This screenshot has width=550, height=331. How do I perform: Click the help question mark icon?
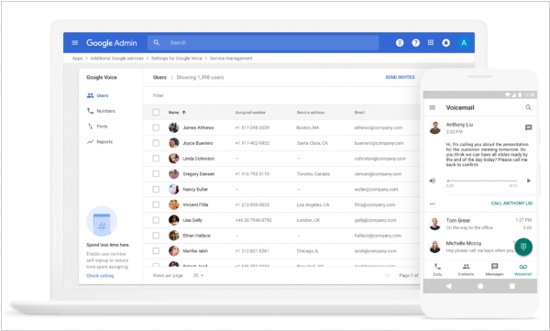click(x=415, y=43)
